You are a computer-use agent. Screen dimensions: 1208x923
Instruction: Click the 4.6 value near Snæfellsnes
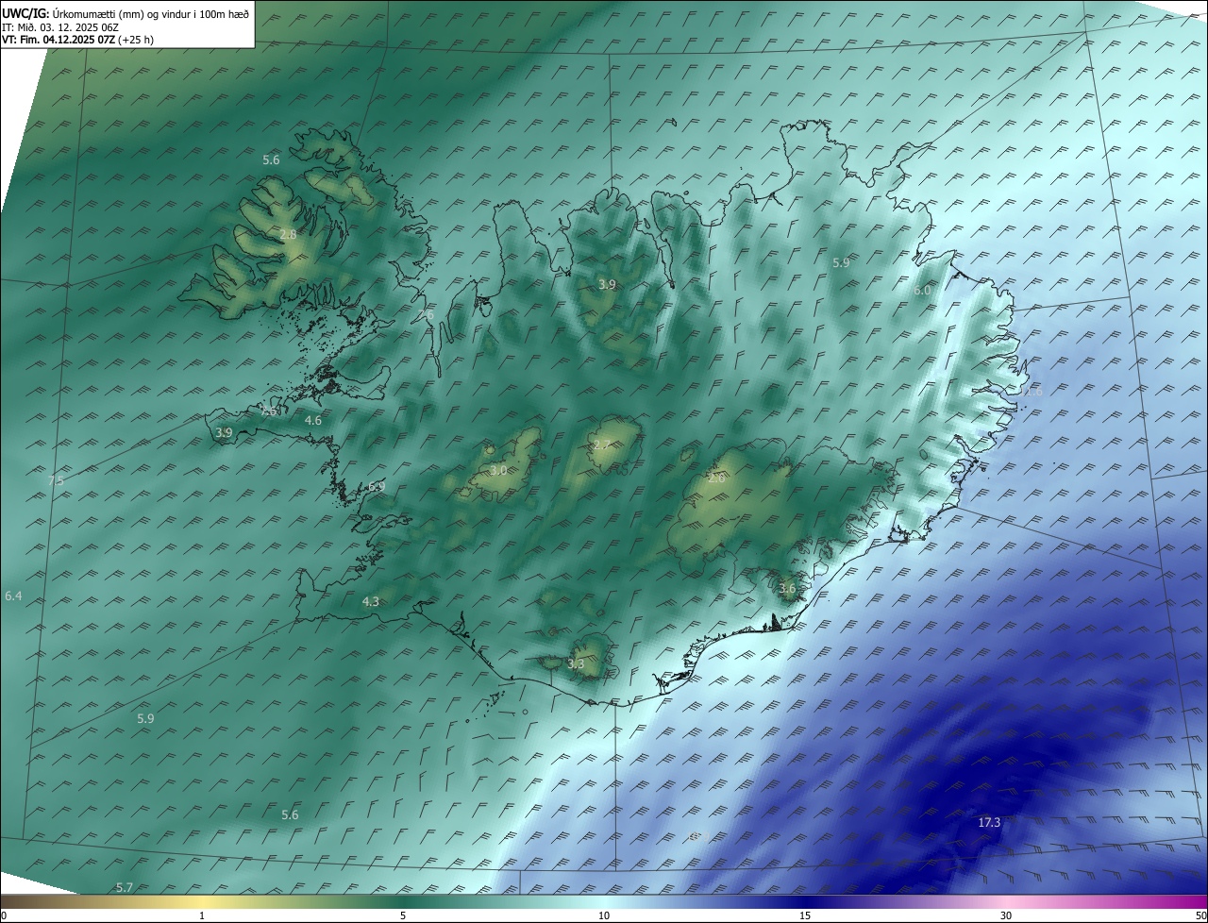pos(313,420)
